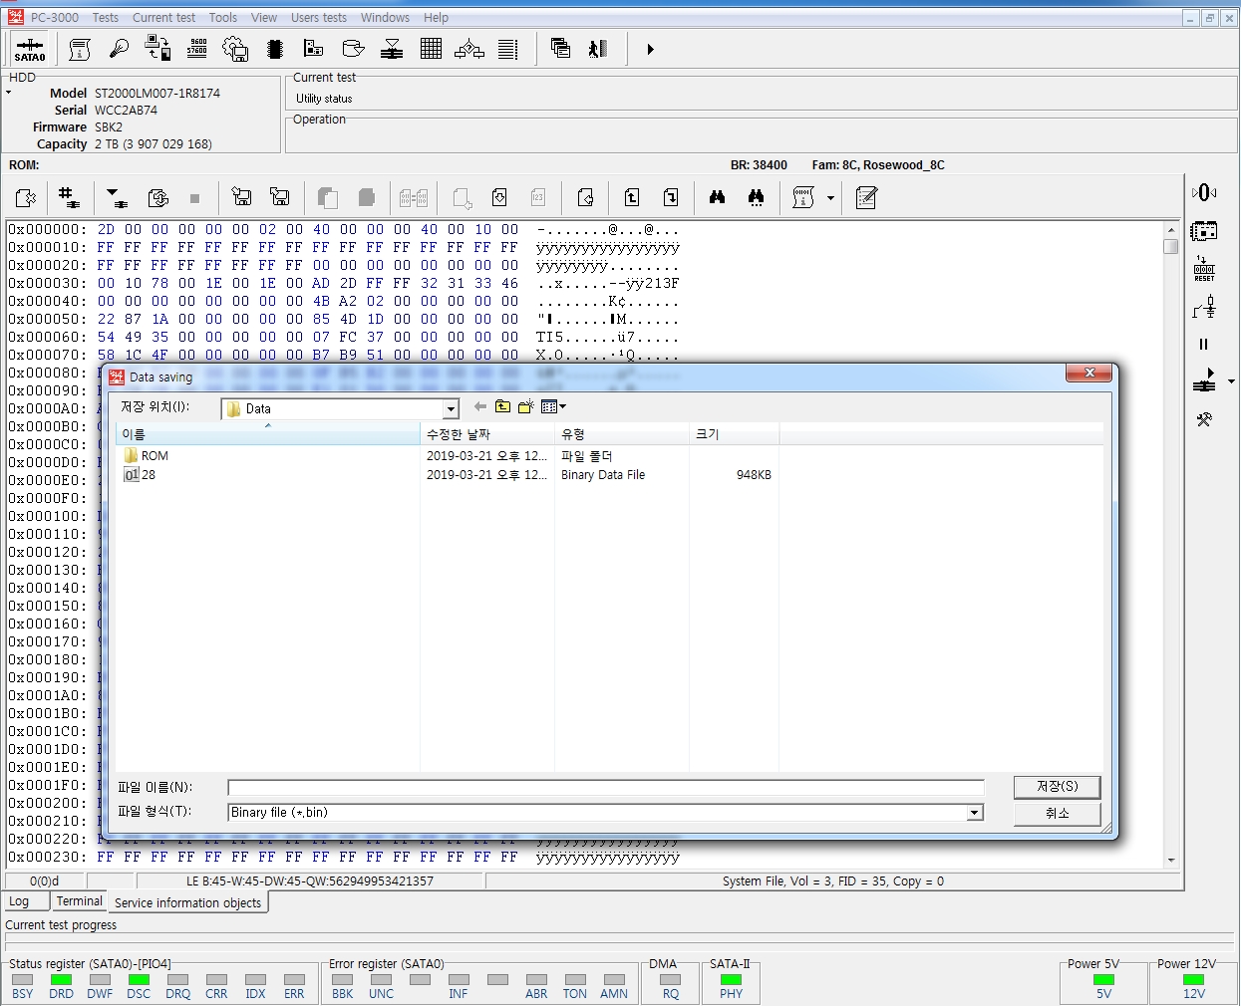Click the binoculars search icon in hex toolbar

pos(717,198)
